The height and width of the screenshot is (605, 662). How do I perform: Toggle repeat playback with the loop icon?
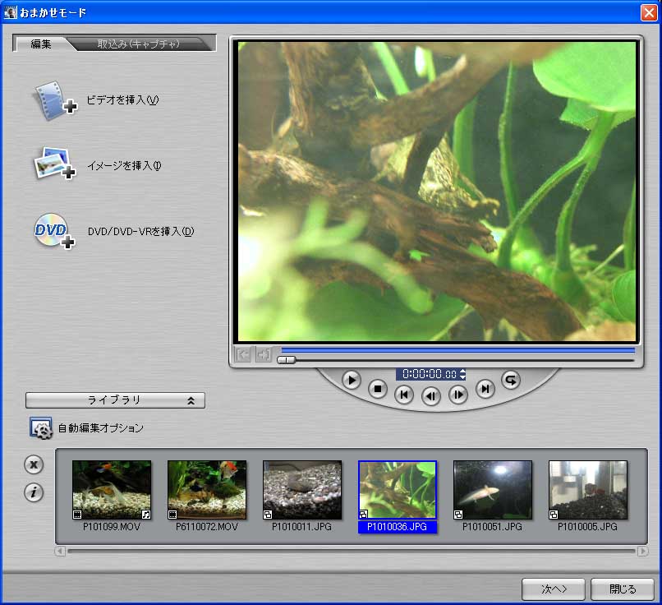pos(510,381)
